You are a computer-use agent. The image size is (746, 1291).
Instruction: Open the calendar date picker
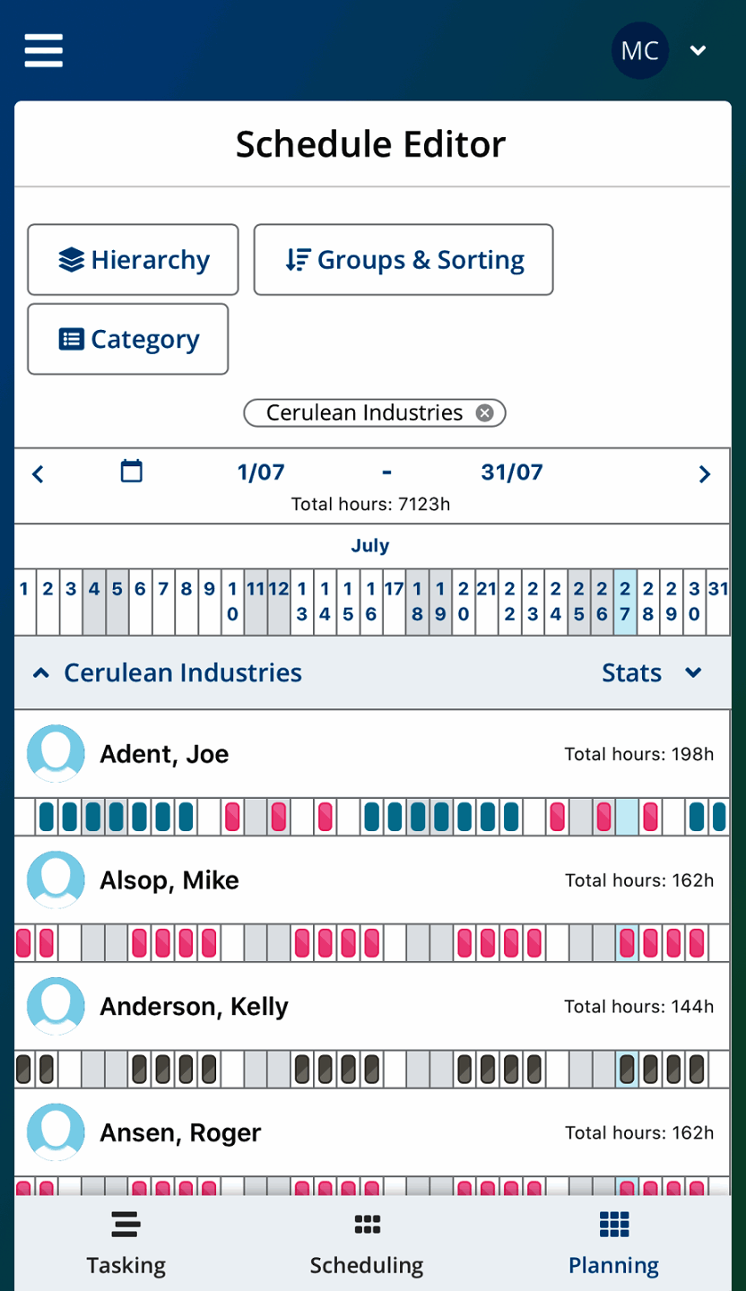pos(132,472)
